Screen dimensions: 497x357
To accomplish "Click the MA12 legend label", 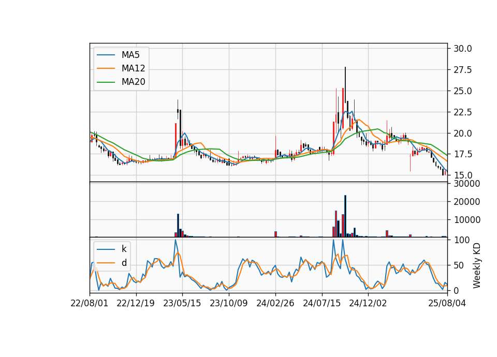I will (x=133, y=68).
